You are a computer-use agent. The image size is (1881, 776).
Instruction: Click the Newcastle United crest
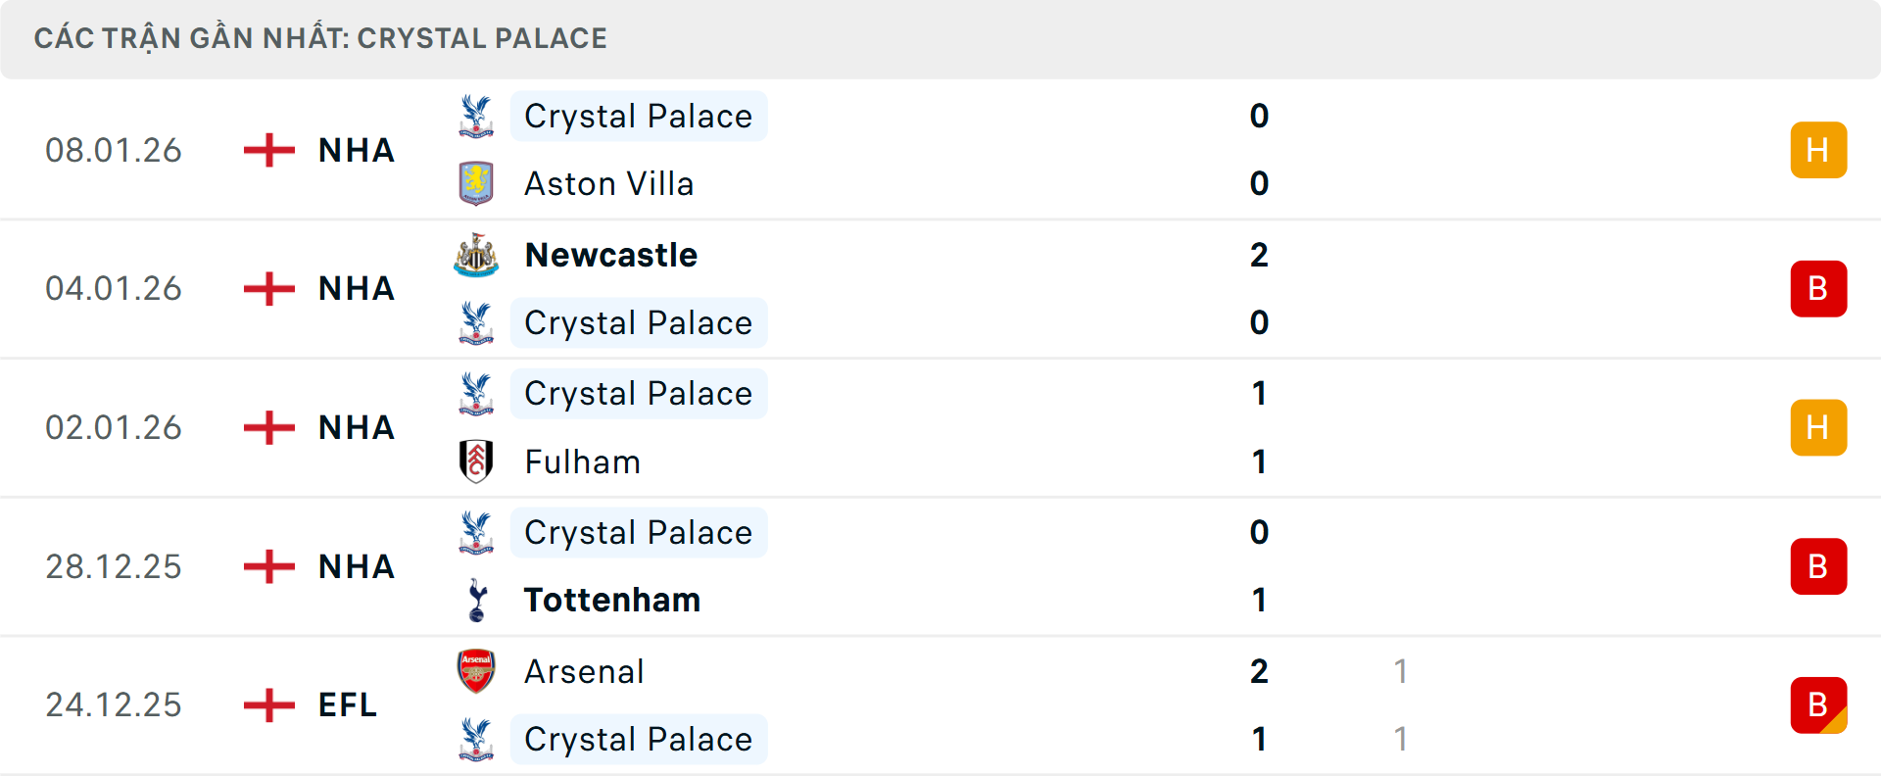click(x=476, y=255)
